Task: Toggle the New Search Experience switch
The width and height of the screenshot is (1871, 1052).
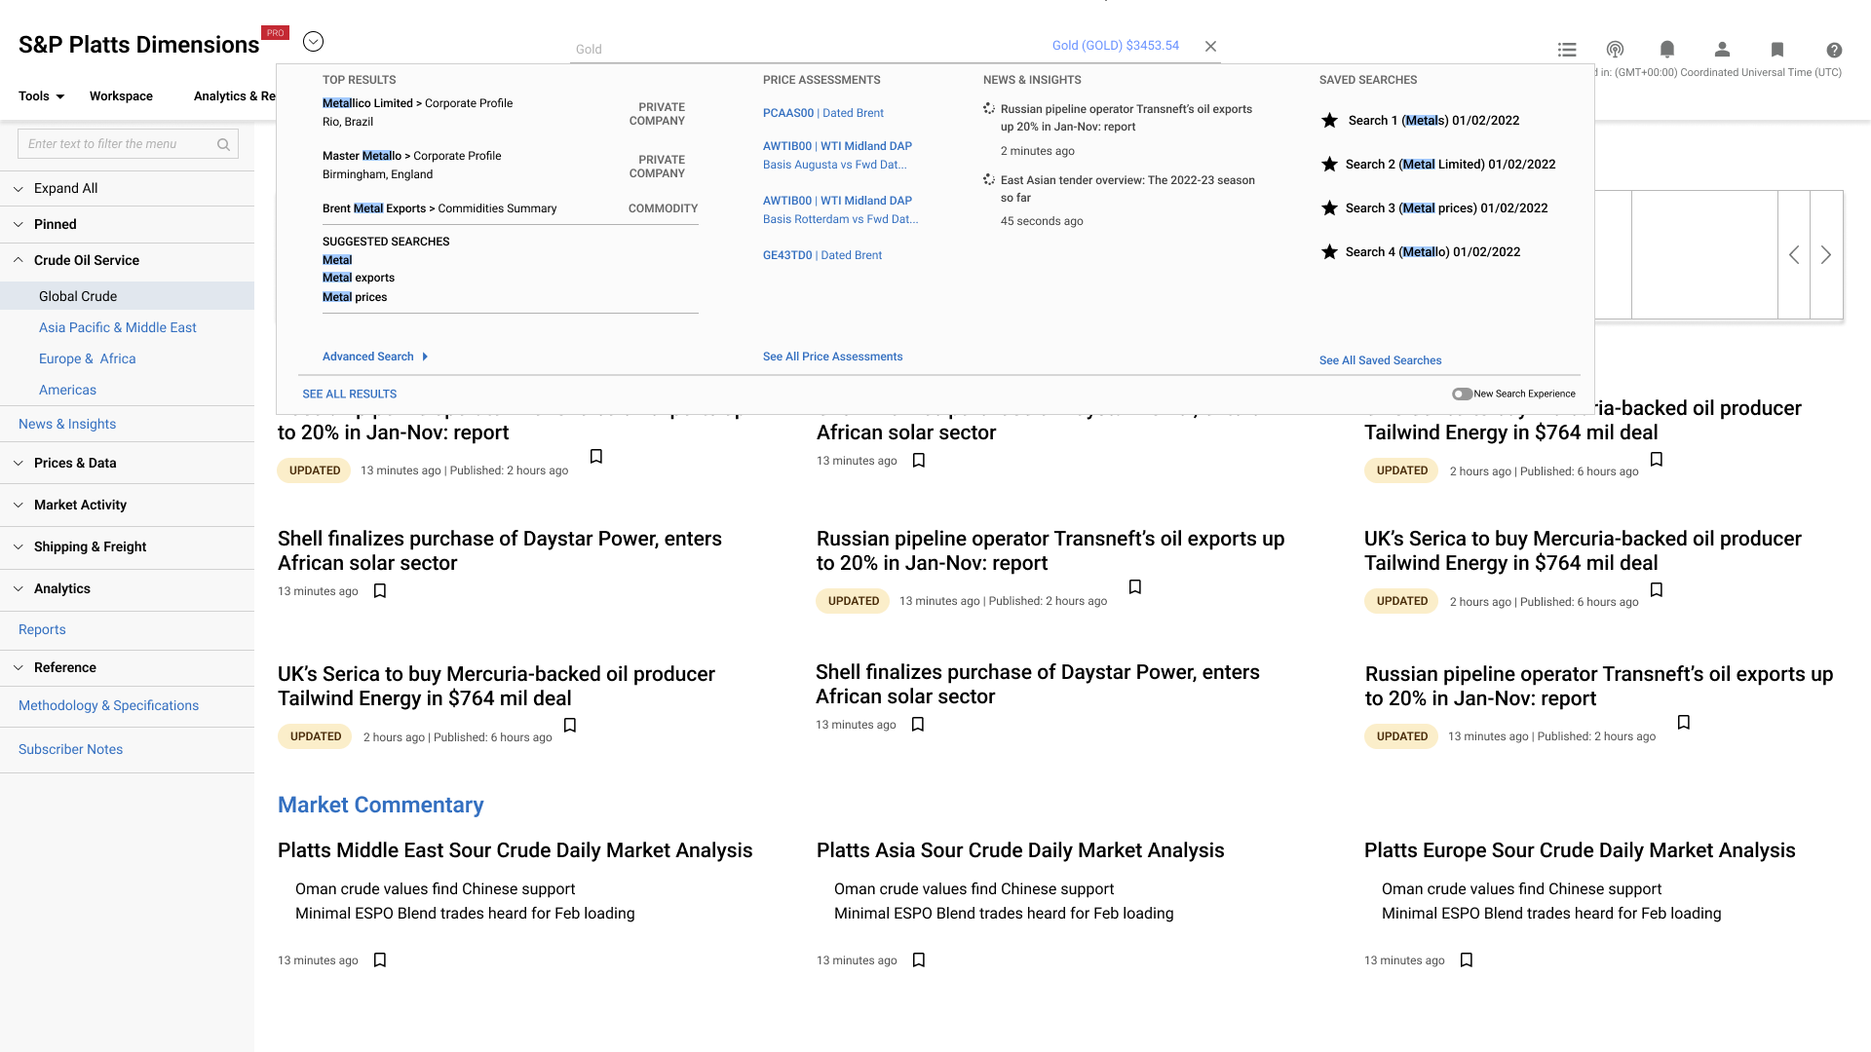Action: click(x=1462, y=394)
